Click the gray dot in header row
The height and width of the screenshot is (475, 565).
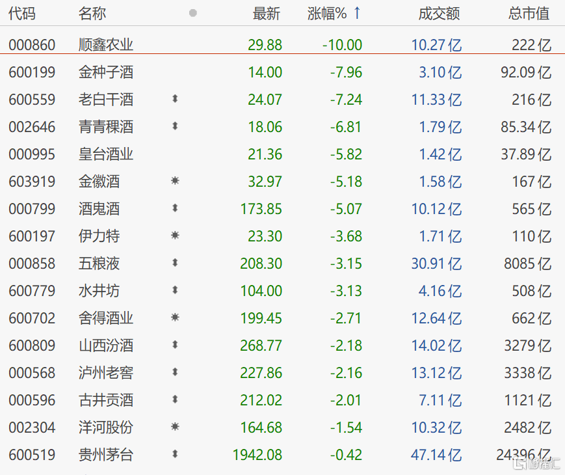[x=193, y=13]
